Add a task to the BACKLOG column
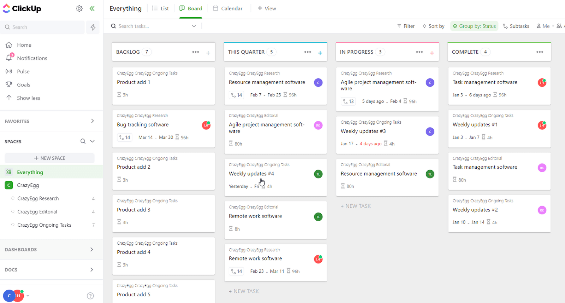Image resolution: width=565 pixels, height=303 pixels. click(x=208, y=53)
